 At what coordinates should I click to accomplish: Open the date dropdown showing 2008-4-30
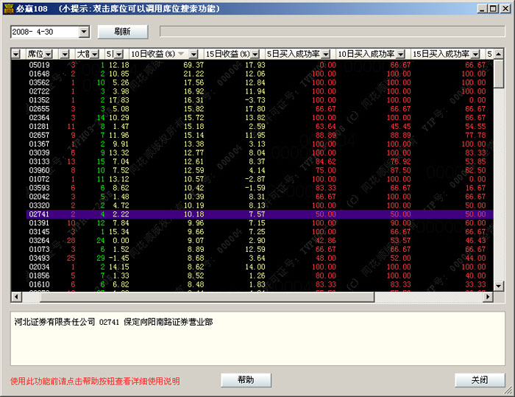83,32
